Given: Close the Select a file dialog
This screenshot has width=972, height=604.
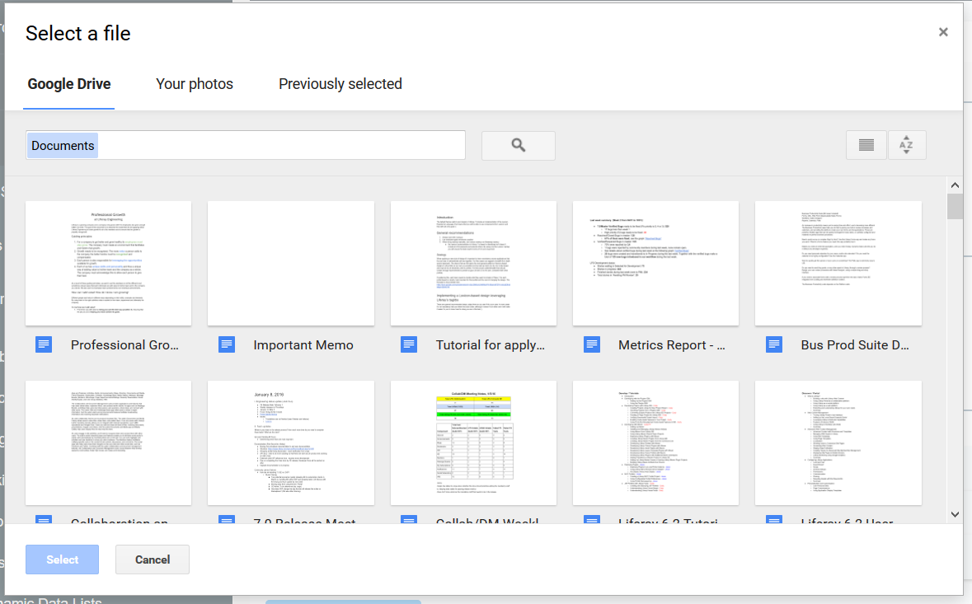Looking at the screenshot, I should tap(942, 32).
